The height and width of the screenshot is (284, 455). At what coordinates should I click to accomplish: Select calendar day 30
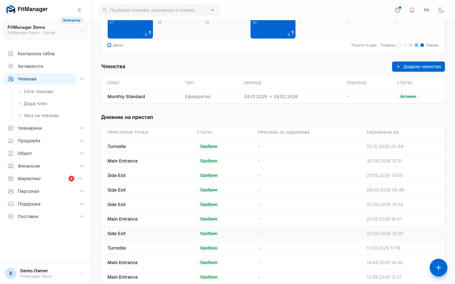273,29
